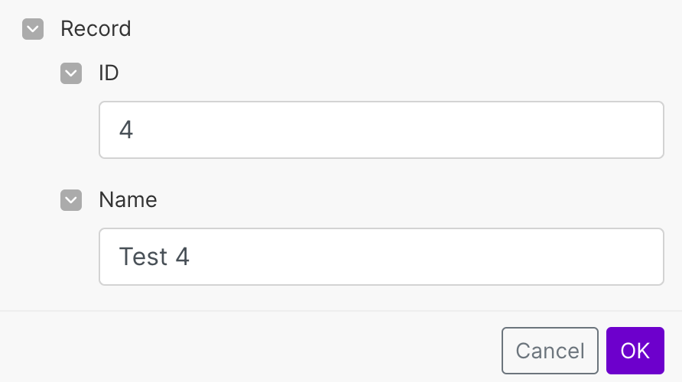
Task: Confirm the record by clicking OK
Action: click(635, 351)
